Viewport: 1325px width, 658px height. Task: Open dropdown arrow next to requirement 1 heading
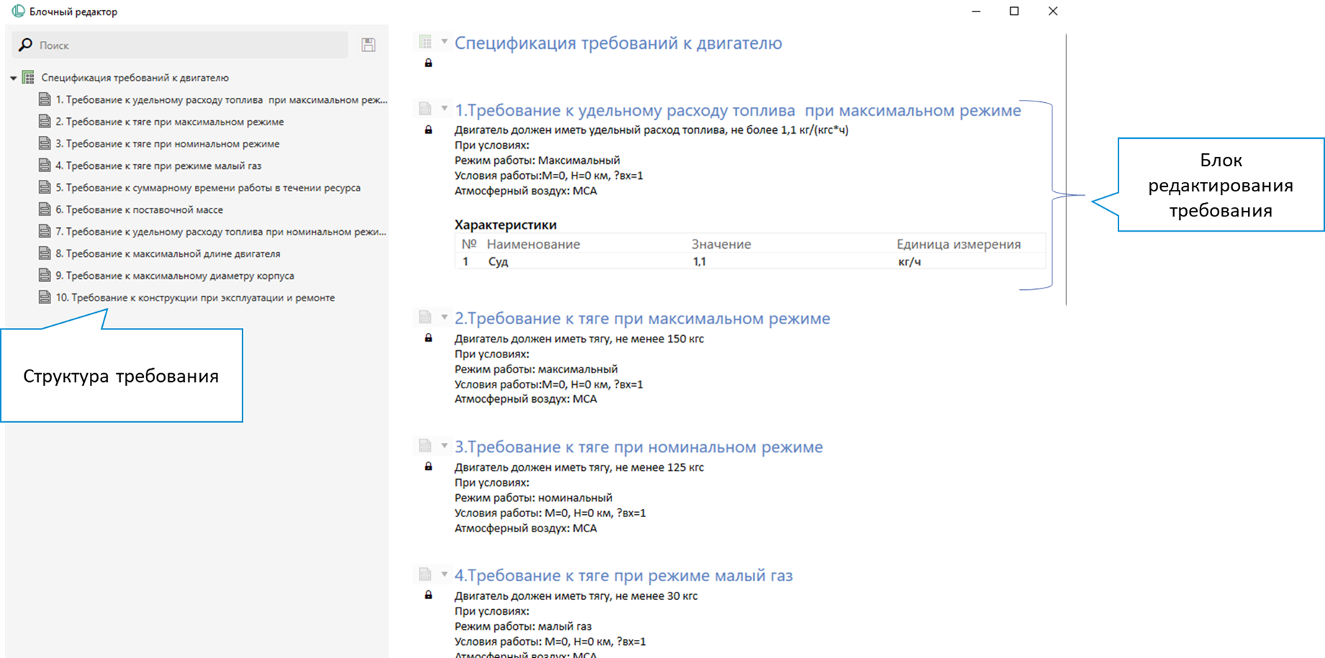coord(445,109)
